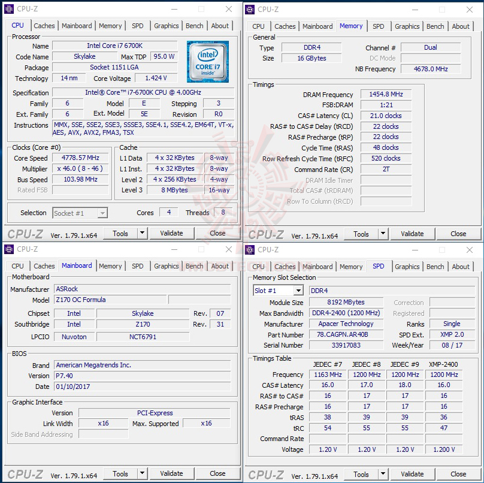This screenshot has width=484, height=483.
Task: Switch to CPU tab in Mainboard window
Action: (17, 266)
